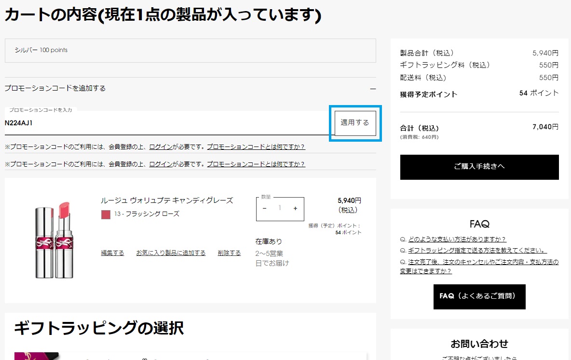The width and height of the screenshot is (571, 360).
Task: Decrease quantity with the minus button
Action: 264,208
